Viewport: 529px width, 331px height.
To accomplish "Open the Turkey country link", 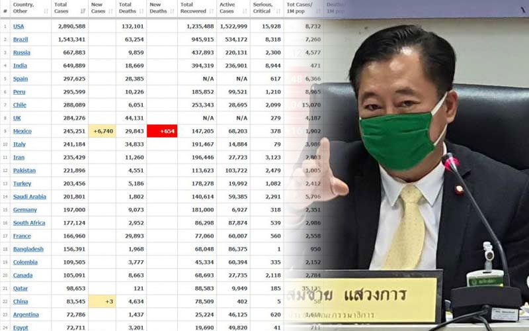I will tap(22, 184).
